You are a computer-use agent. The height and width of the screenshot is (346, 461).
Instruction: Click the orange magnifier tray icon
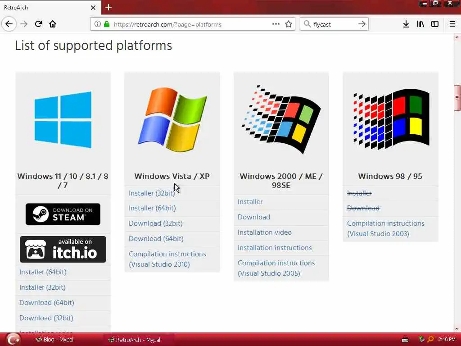click(430, 340)
